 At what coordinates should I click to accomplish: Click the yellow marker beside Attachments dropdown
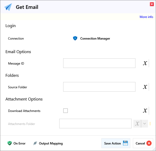[x=150, y=124]
